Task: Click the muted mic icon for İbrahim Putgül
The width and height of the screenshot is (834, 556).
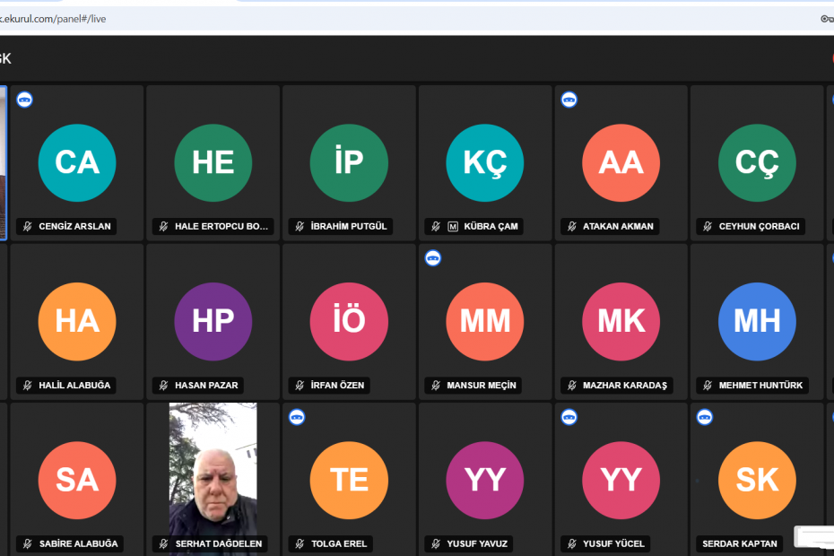Action: pyautogui.click(x=300, y=227)
